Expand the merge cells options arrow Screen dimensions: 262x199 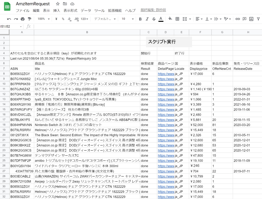(x=190, y=19)
